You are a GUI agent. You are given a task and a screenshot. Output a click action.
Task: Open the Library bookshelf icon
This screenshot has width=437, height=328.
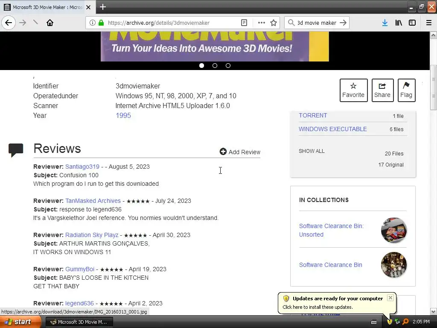click(399, 23)
